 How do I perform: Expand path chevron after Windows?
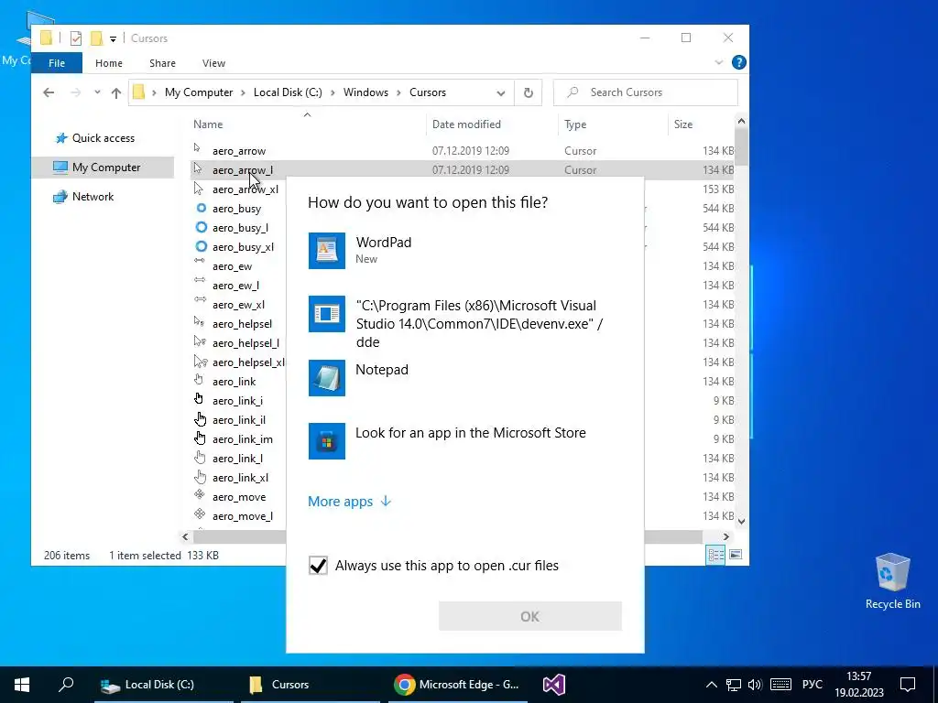[x=399, y=92]
